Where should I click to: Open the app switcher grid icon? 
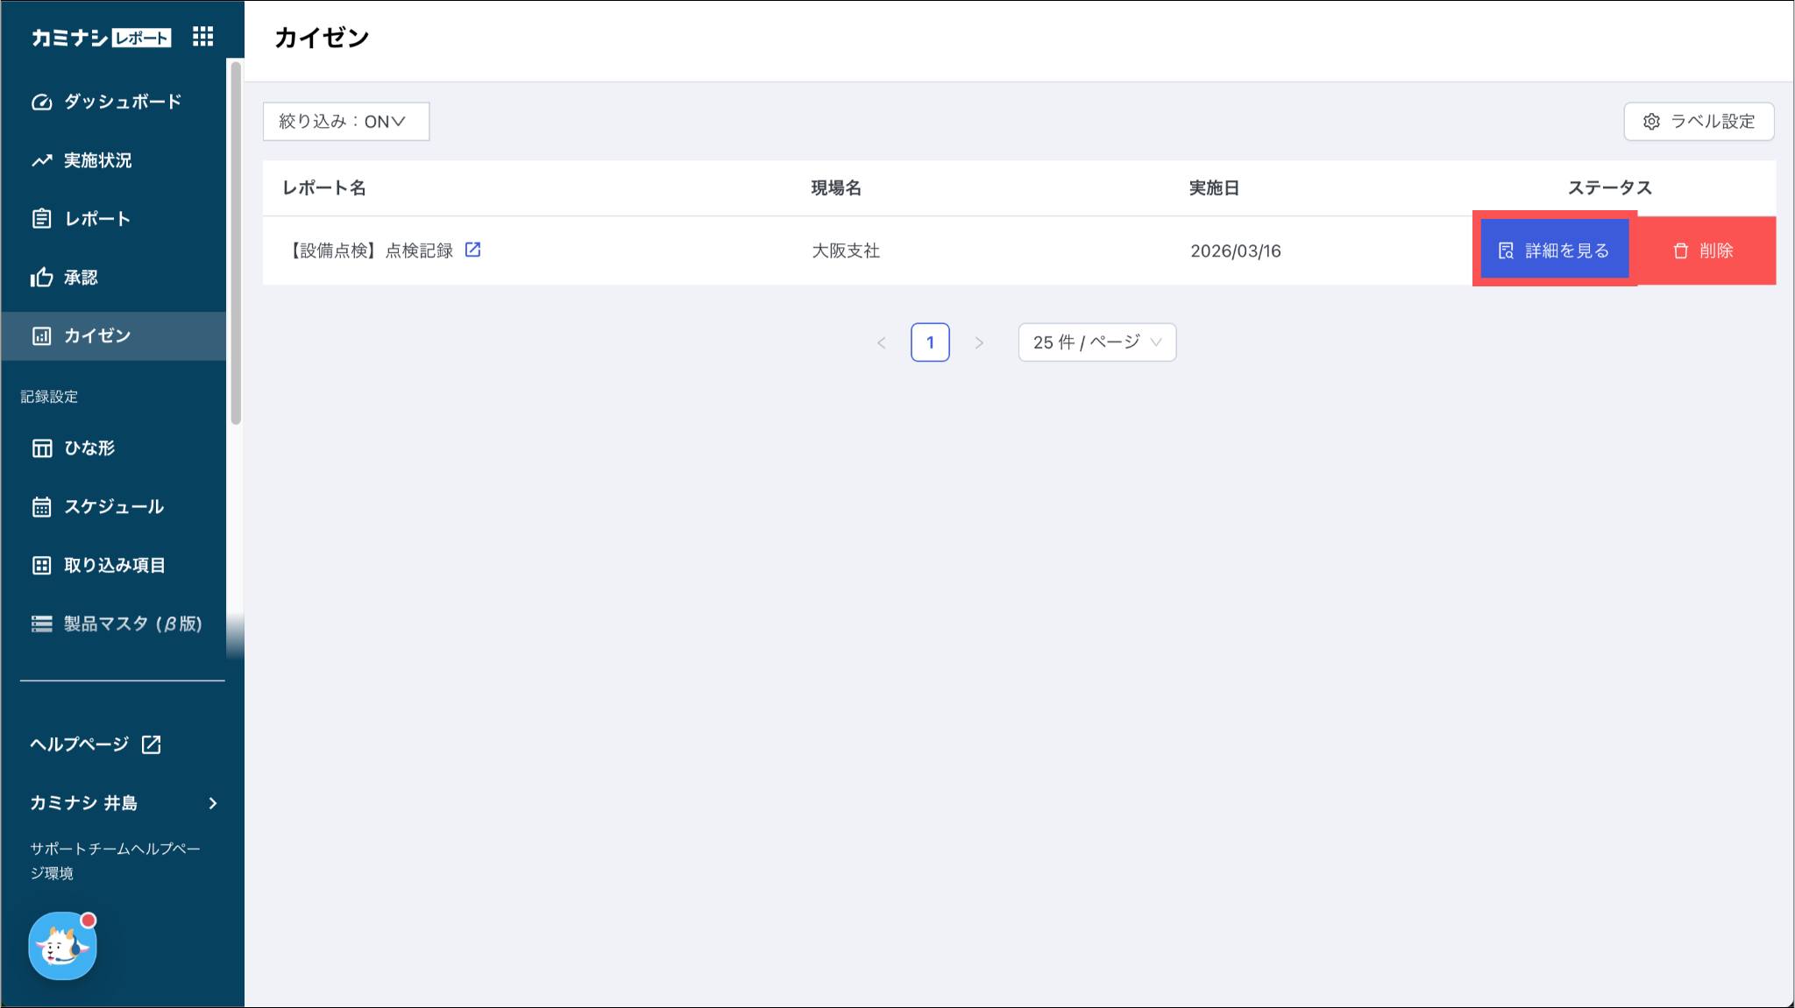click(x=202, y=37)
